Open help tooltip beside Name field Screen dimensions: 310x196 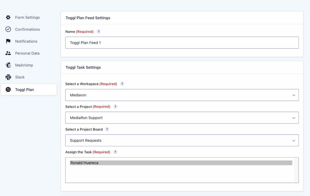99,32
